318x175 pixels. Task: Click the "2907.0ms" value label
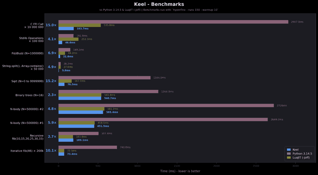tap(297, 22)
